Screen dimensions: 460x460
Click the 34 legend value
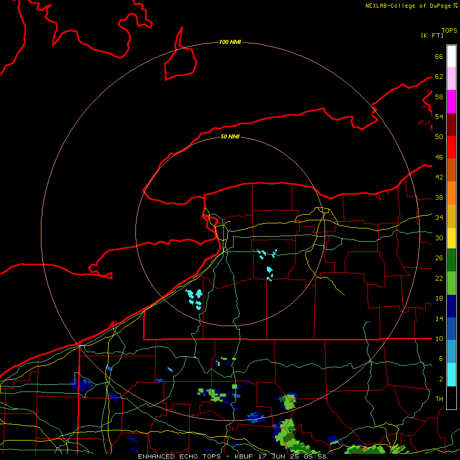coord(439,217)
